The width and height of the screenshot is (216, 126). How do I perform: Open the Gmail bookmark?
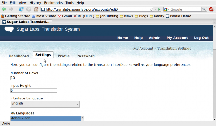coord(65,16)
